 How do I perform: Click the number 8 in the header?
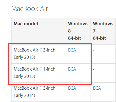69,31
